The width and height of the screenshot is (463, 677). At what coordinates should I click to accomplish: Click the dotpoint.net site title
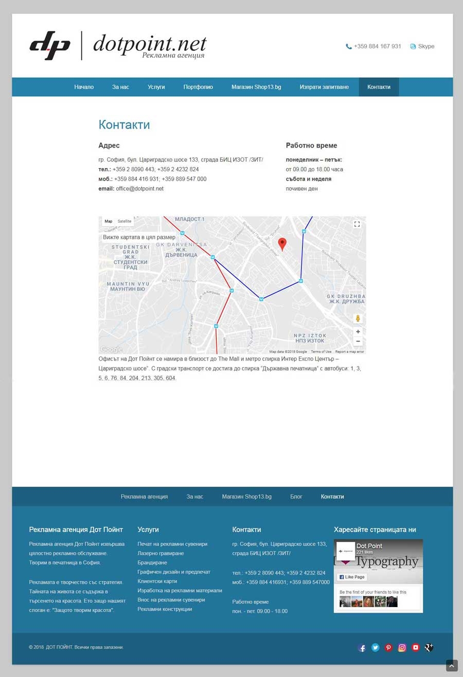150,43
